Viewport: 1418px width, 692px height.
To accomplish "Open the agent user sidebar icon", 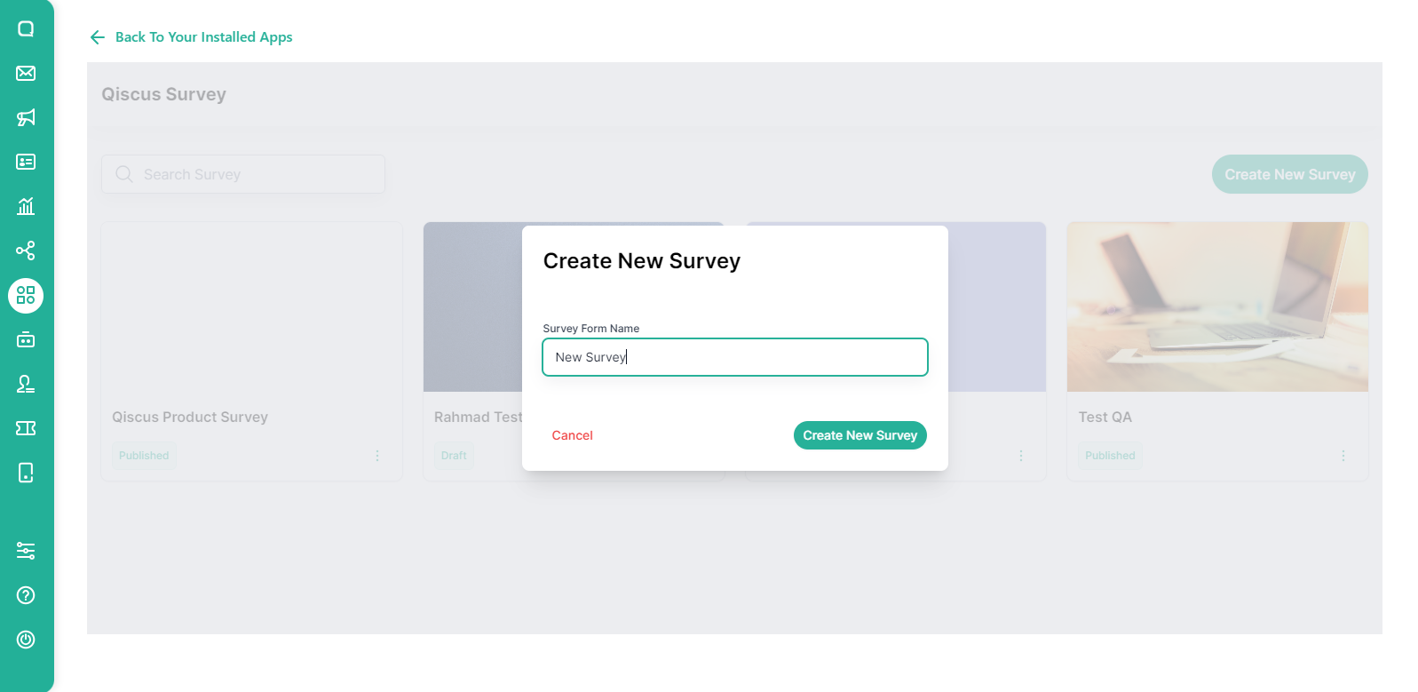I will (26, 384).
